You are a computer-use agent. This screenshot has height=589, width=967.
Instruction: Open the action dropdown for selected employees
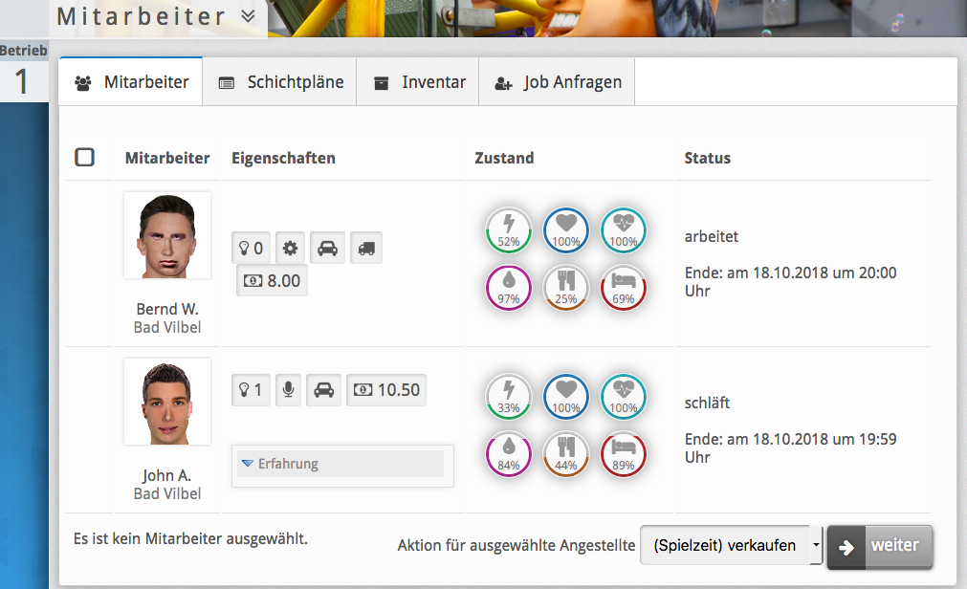tap(731, 546)
